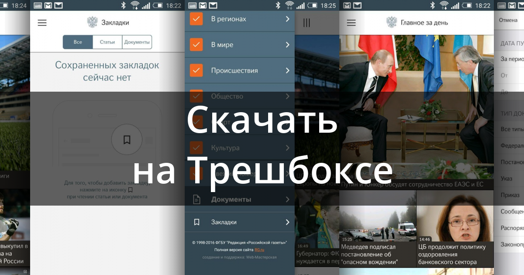Expand В регионах with its chevron arrow
The image size is (524, 275).
click(287, 19)
